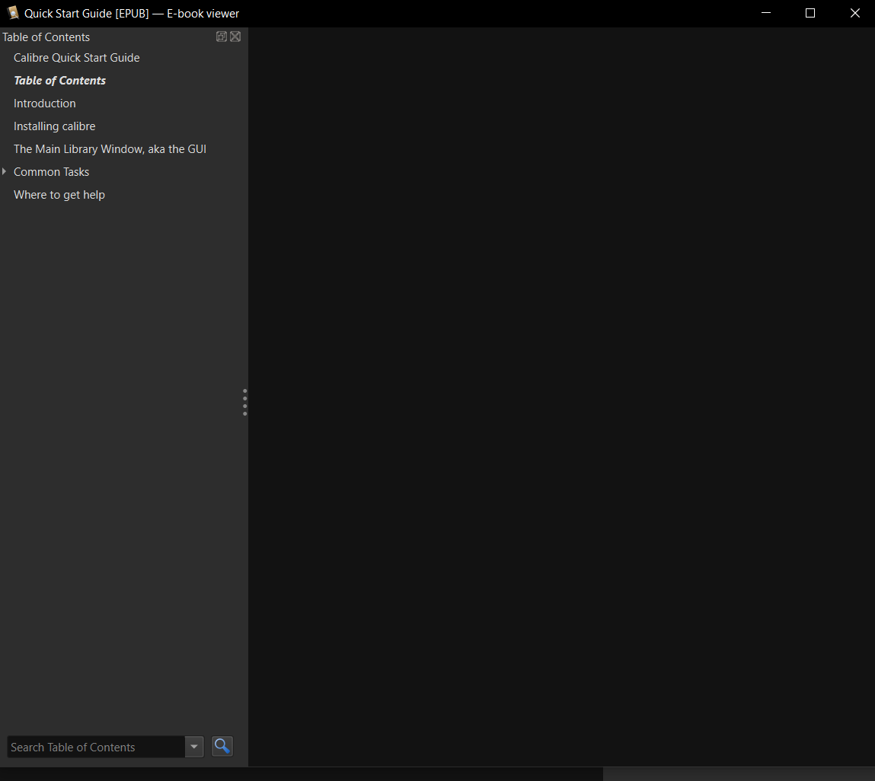Go to the Introduction chapter

coord(45,104)
